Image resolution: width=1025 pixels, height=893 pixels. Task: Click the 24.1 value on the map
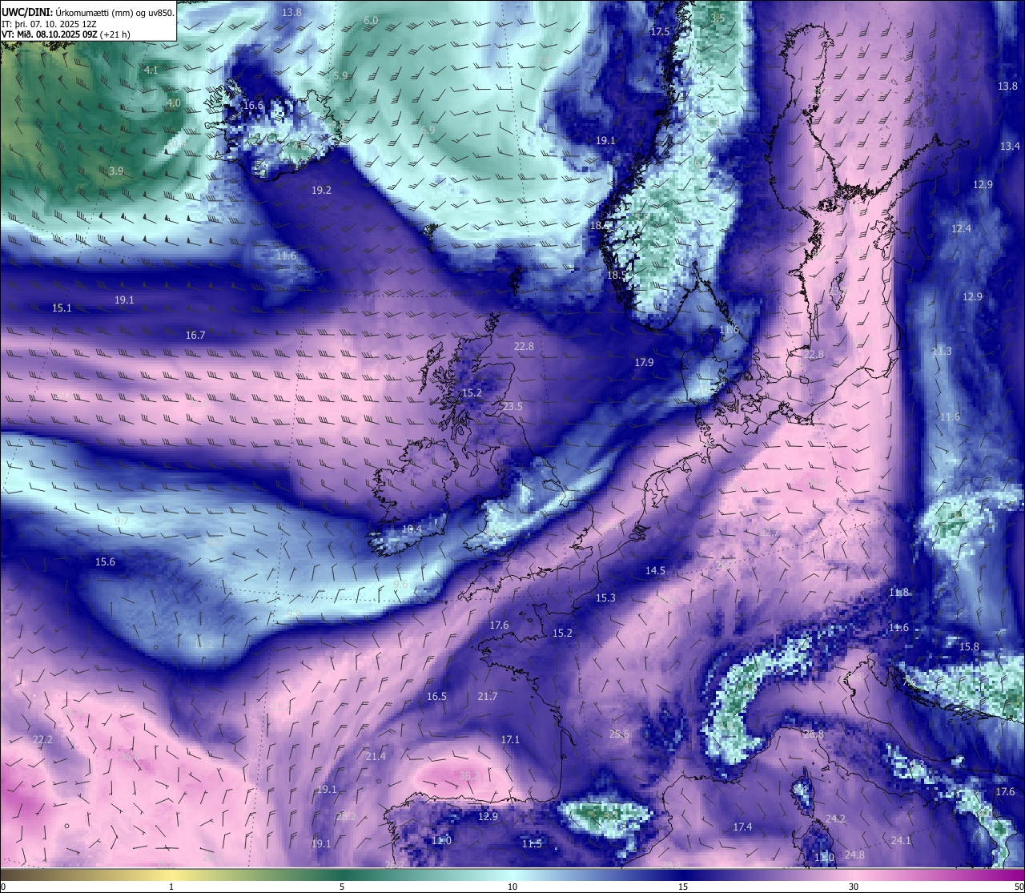coord(901,840)
